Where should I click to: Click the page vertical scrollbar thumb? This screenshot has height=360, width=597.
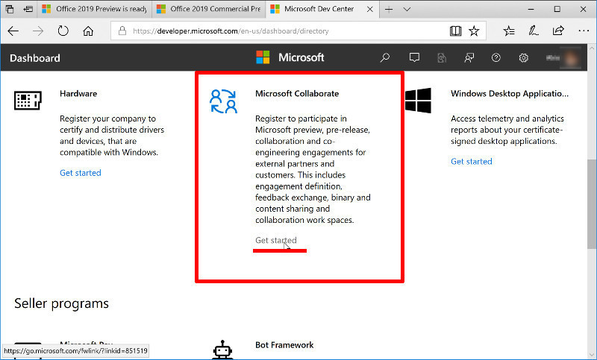[591, 203]
